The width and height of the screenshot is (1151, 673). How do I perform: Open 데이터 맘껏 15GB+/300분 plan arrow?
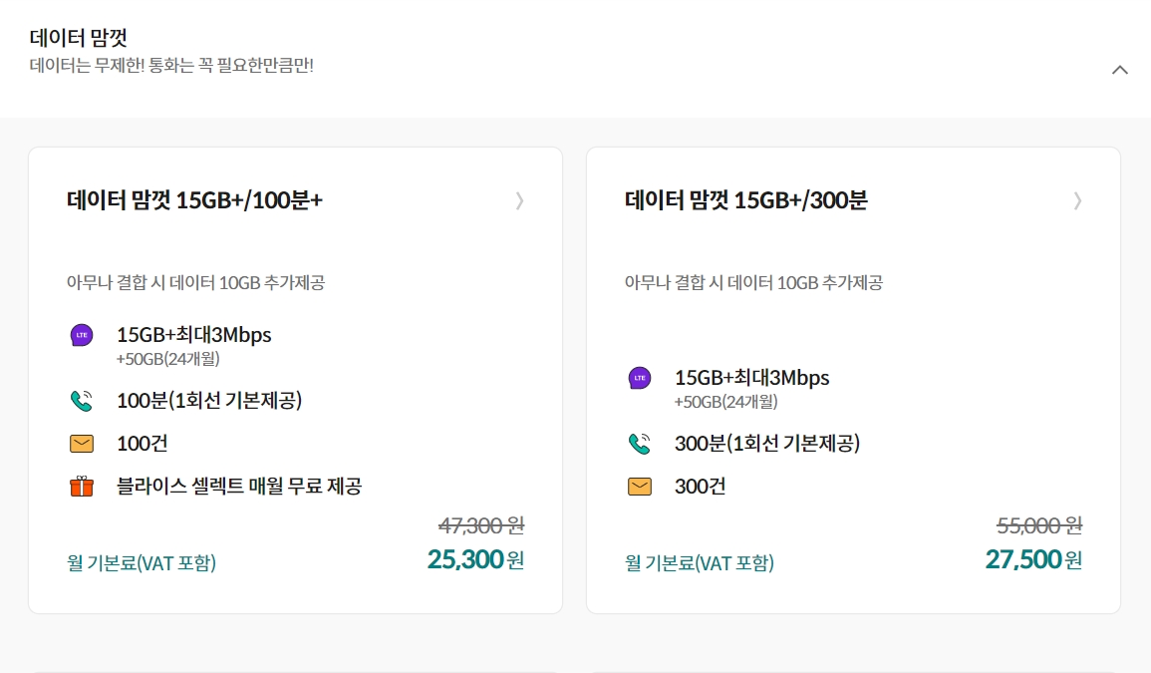click(x=1077, y=200)
